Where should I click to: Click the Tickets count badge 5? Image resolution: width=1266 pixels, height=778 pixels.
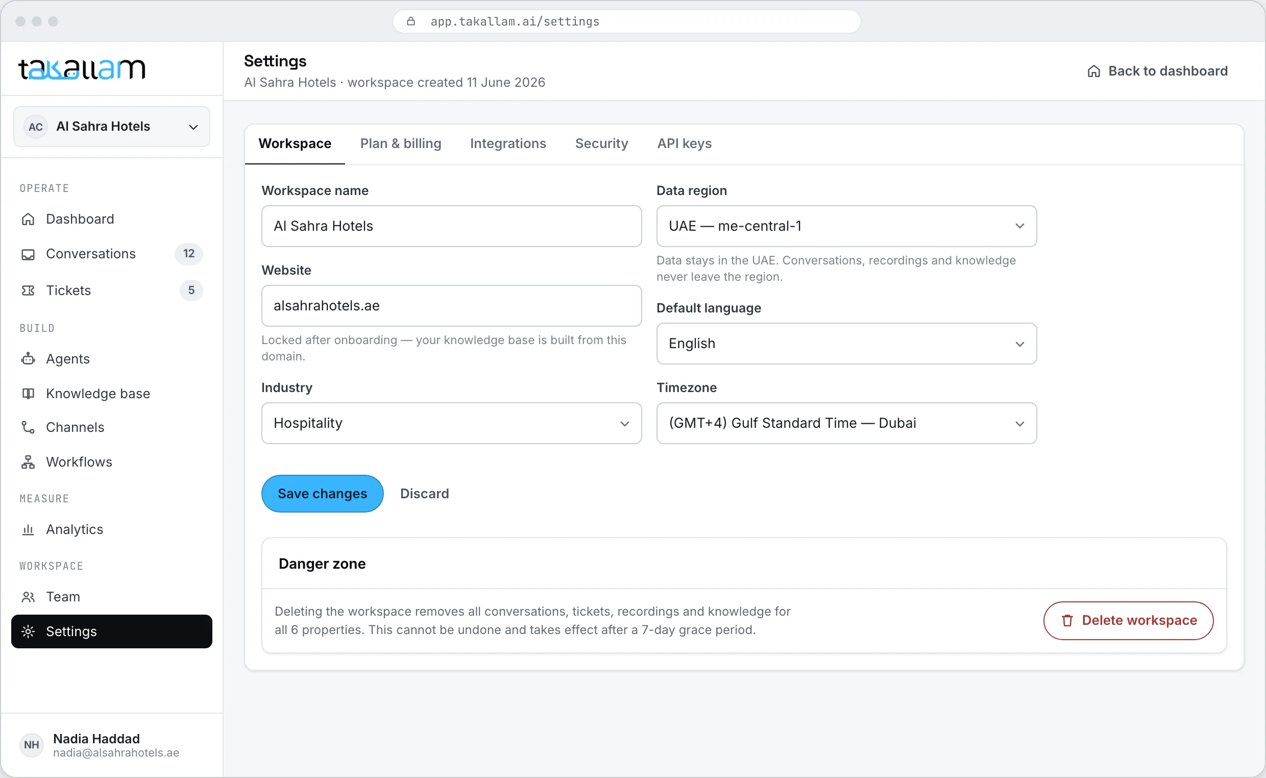[191, 290]
